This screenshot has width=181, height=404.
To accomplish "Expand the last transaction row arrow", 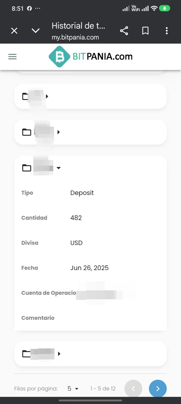I will [x=59, y=354].
